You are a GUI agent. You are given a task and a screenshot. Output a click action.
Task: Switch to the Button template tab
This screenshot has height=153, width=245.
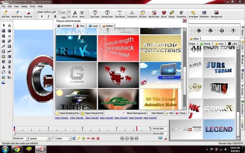[x=108, y=26]
